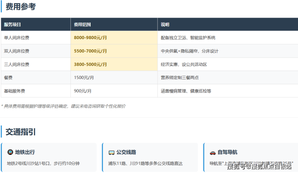
Task: Select the 双人间床位费 row label
Action: coord(17,51)
